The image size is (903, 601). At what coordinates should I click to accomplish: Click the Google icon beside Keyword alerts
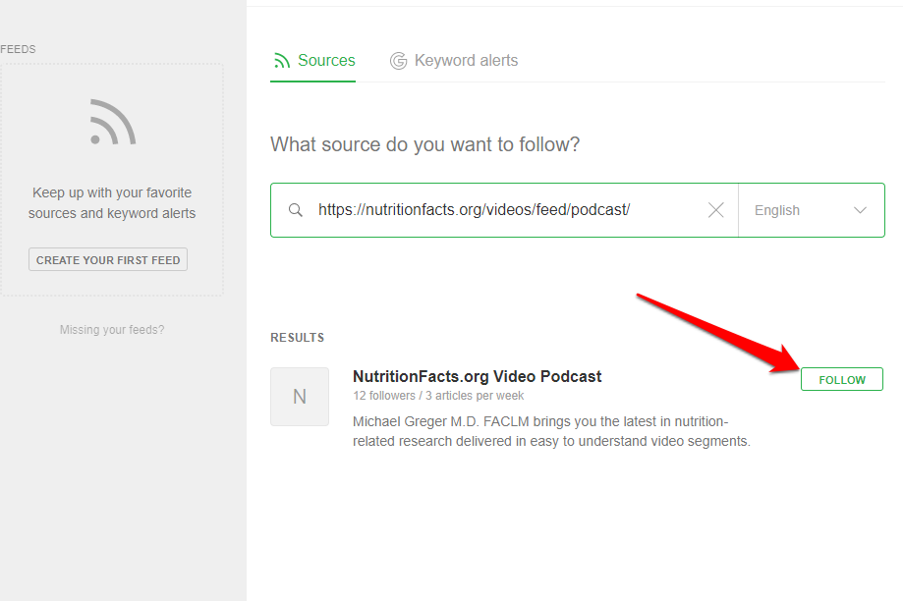click(x=398, y=61)
